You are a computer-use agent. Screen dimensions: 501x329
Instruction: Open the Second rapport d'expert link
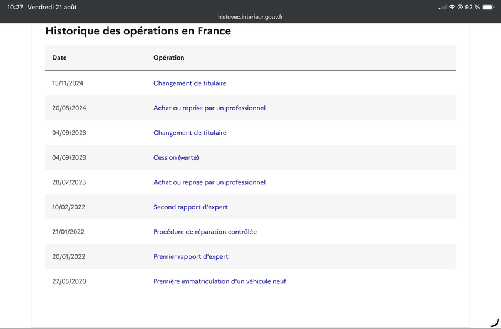tap(190, 207)
